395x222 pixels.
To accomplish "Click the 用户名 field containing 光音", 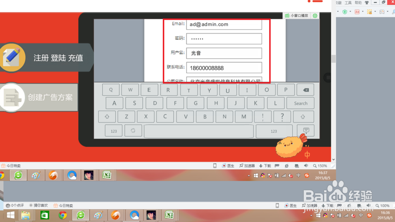I will coord(224,53).
